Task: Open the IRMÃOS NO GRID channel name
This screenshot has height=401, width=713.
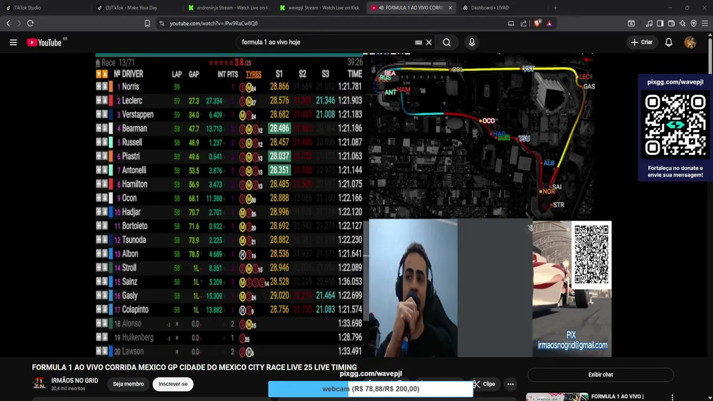Action: 75,380
